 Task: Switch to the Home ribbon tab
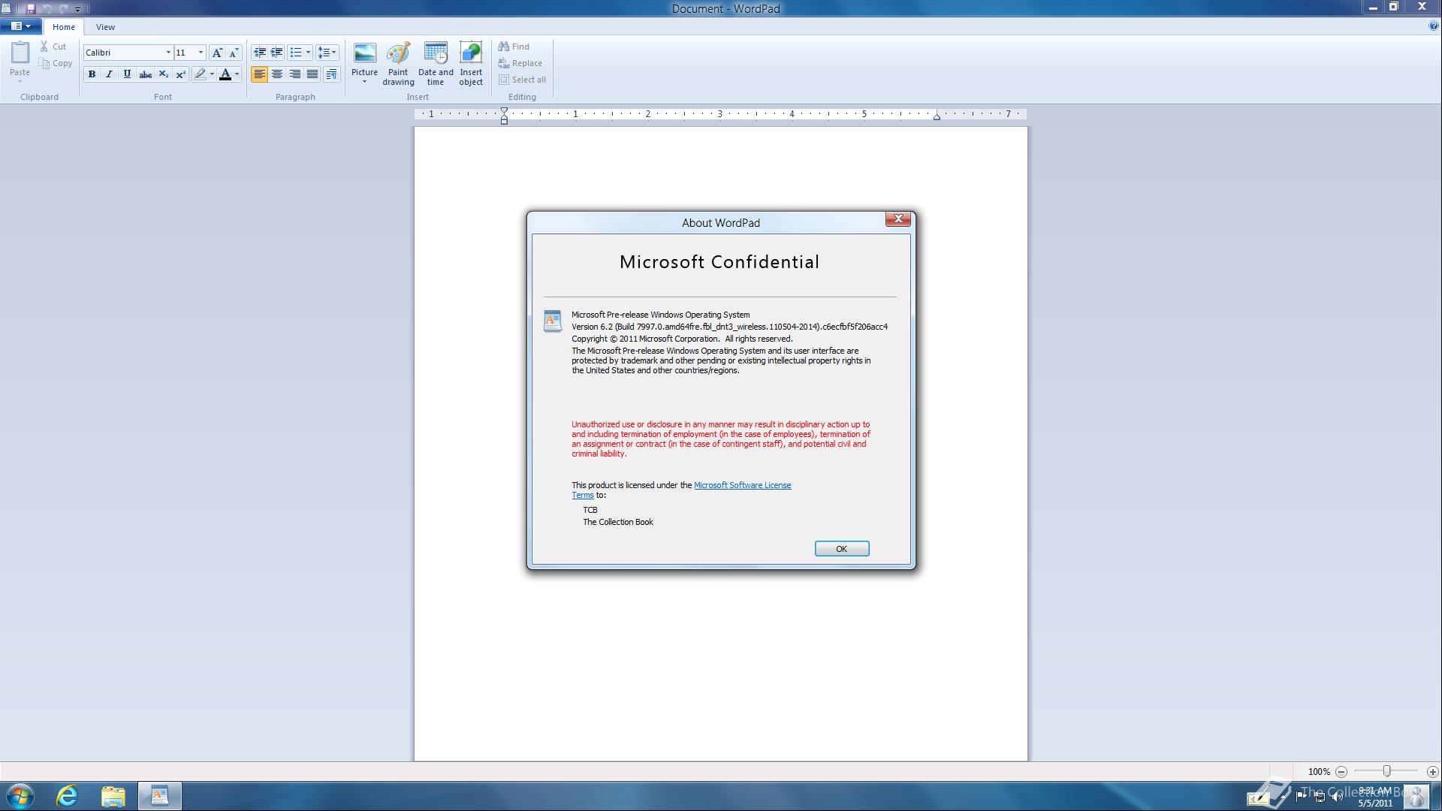click(64, 27)
